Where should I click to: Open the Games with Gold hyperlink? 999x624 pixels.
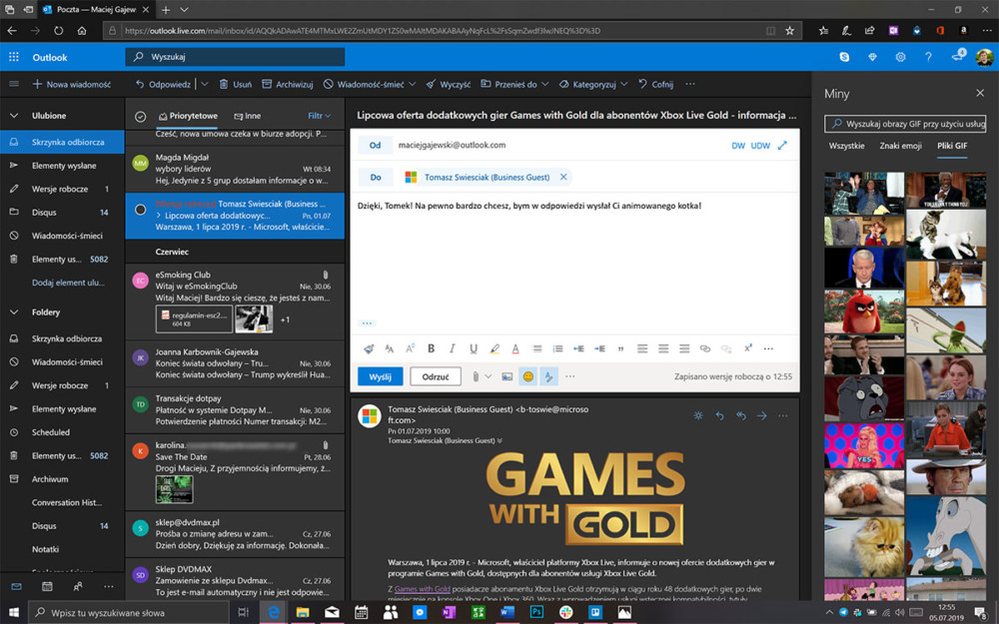[x=422, y=589]
